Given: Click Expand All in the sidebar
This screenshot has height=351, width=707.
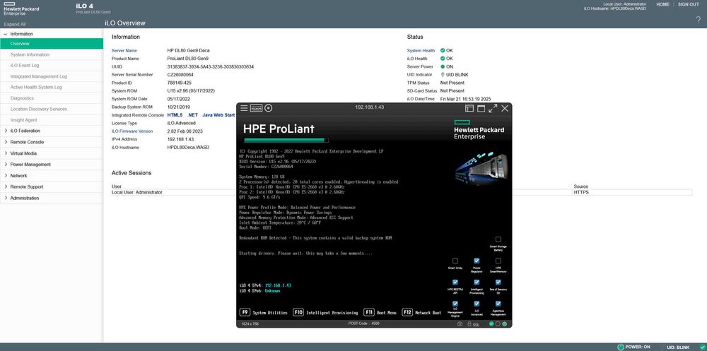Looking at the screenshot, I should click(x=15, y=24).
